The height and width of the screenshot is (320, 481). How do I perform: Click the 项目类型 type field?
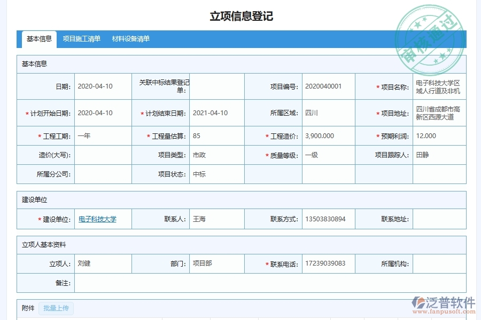pyautogui.click(x=216, y=155)
